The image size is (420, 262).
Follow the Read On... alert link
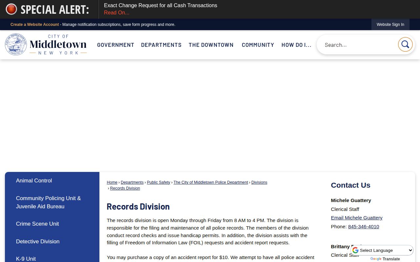[116, 13]
